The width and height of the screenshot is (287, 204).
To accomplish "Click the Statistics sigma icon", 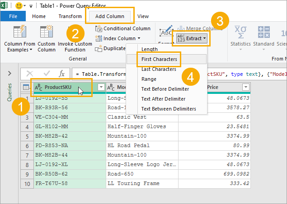I will tap(240, 32).
